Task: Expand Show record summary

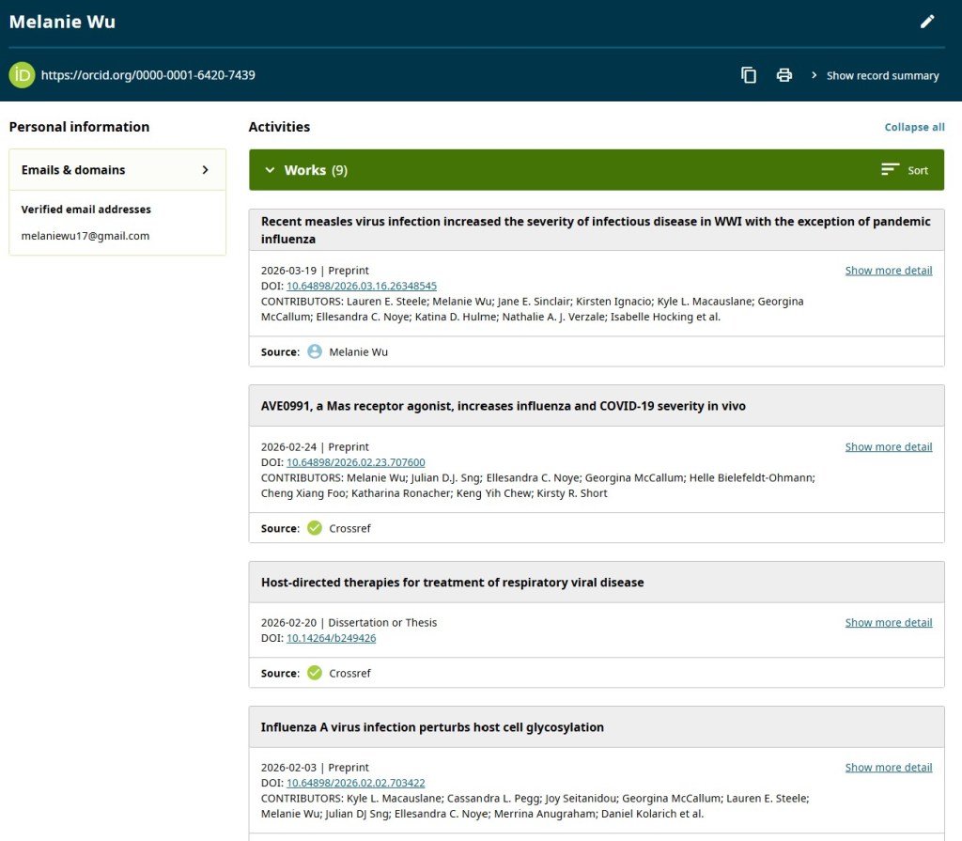Action: [875, 75]
